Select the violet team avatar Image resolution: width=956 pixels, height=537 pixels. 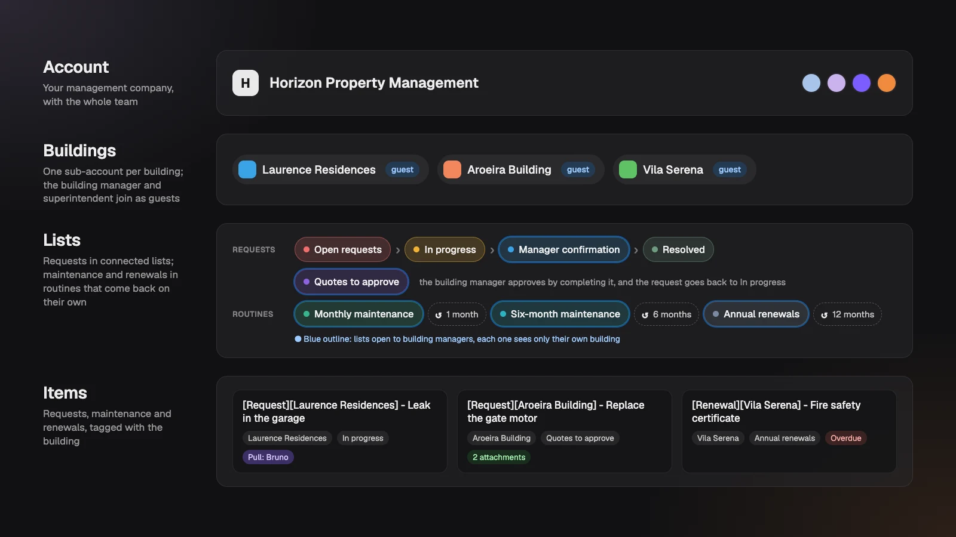(862, 83)
